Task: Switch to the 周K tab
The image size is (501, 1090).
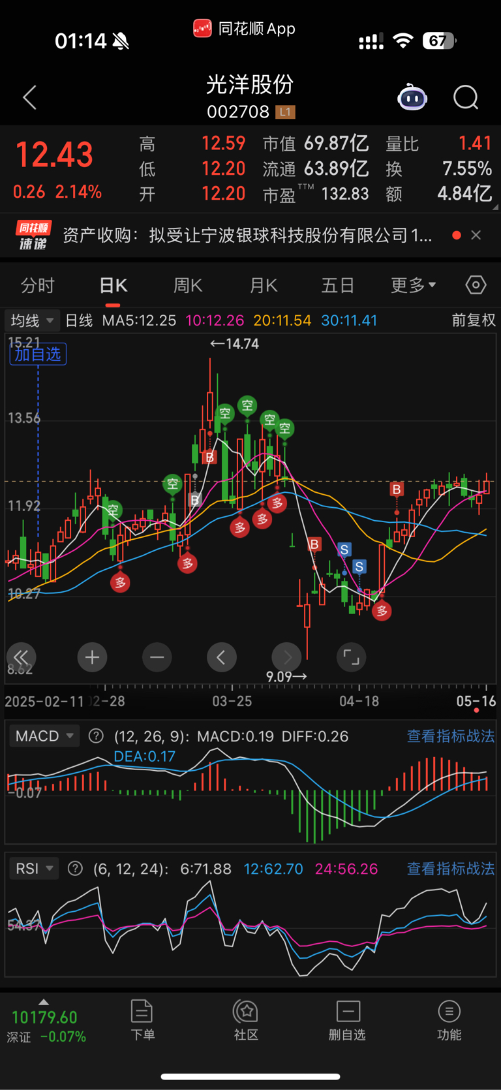Action: coord(188,285)
